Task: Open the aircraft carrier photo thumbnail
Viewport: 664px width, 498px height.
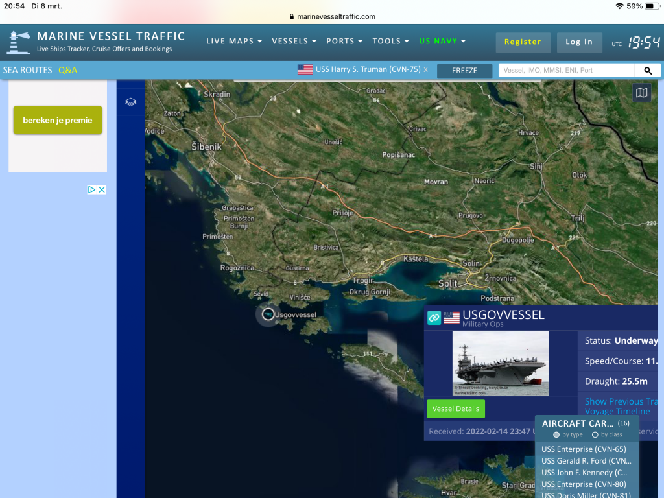Action: [x=501, y=363]
